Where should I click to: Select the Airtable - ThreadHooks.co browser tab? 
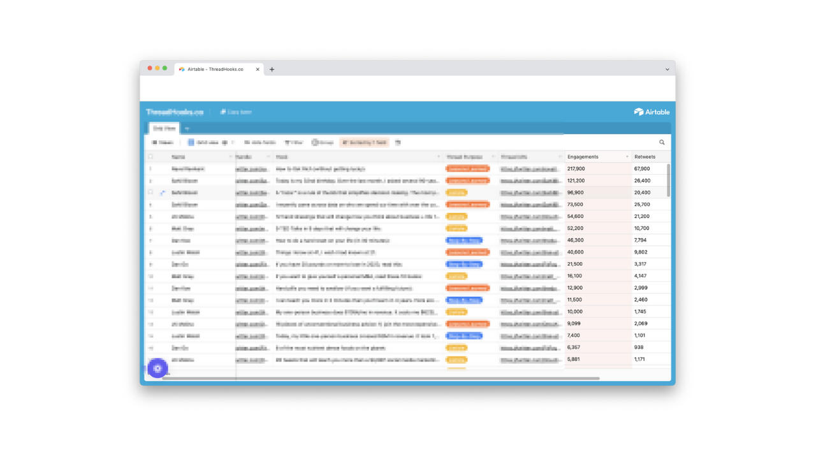pyautogui.click(x=215, y=69)
